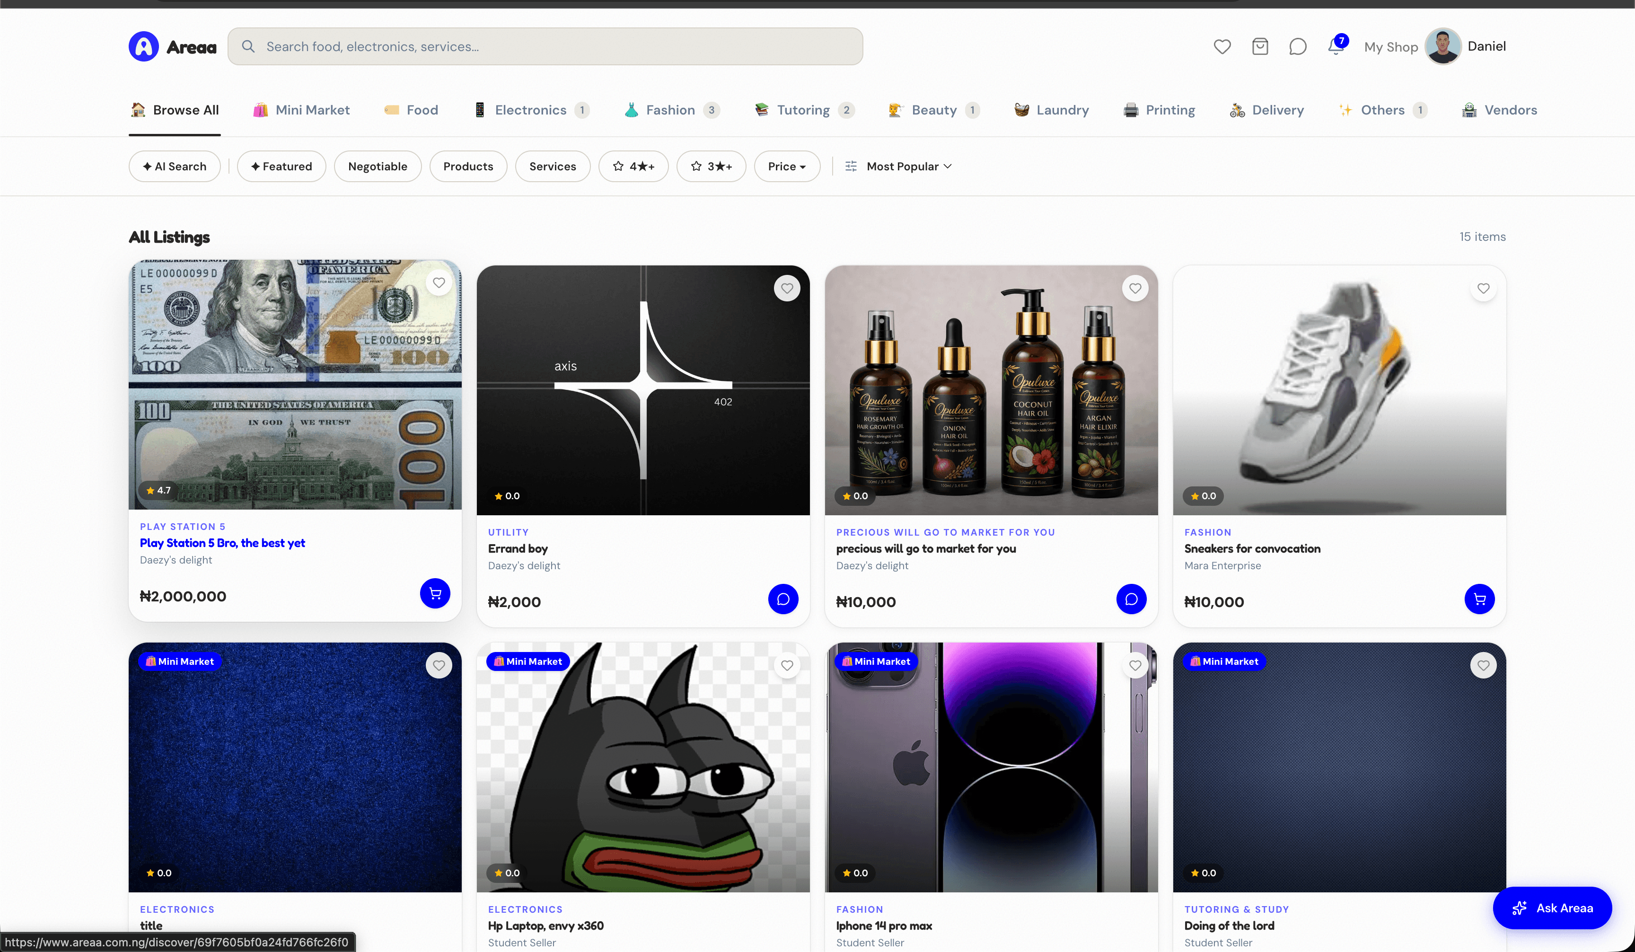Open the grey sneaker product image
Viewport: 1635px width, 952px height.
pos(1339,390)
